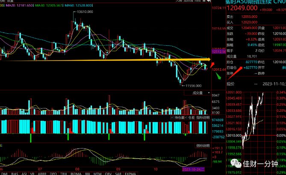This screenshot has width=286, height=175.
Task: Click the 09 month label on time axis
Action: (118, 169)
